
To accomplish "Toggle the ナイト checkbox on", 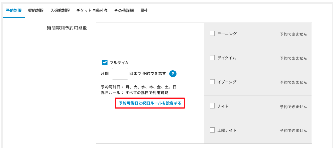I will [x=212, y=106].
